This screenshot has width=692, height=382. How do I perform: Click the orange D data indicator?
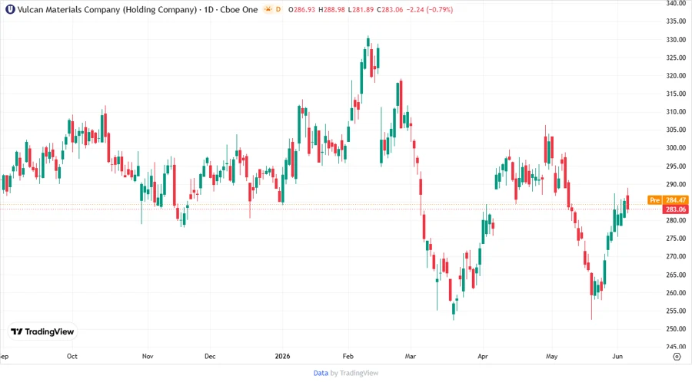[x=278, y=9]
